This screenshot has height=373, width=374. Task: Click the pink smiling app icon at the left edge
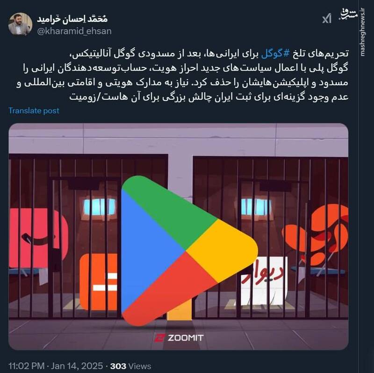38,238
